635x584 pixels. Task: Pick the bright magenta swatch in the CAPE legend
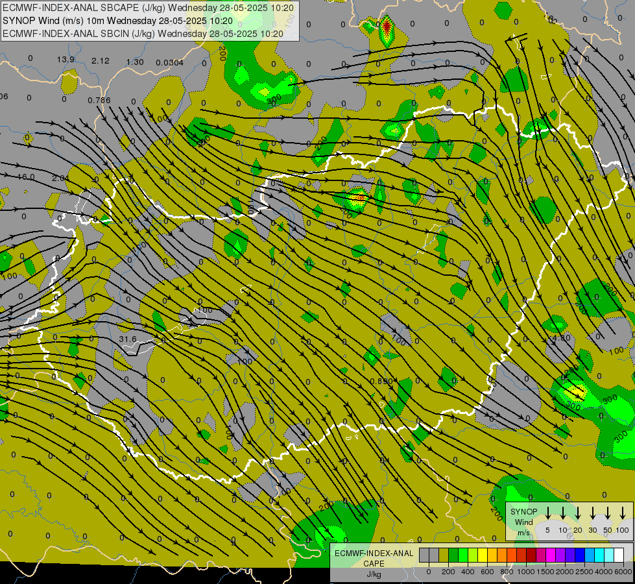[551, 555]
